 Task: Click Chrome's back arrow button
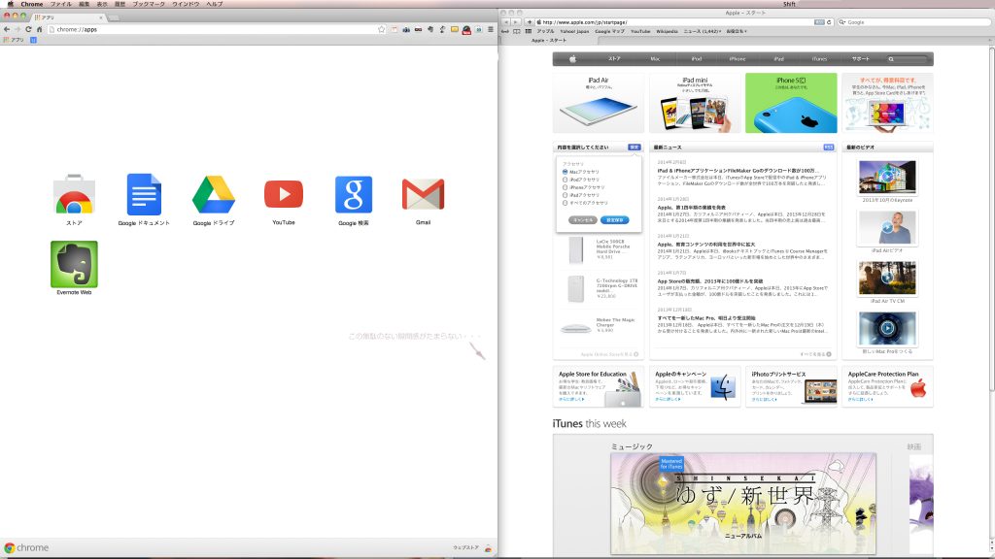coord(7,29)
